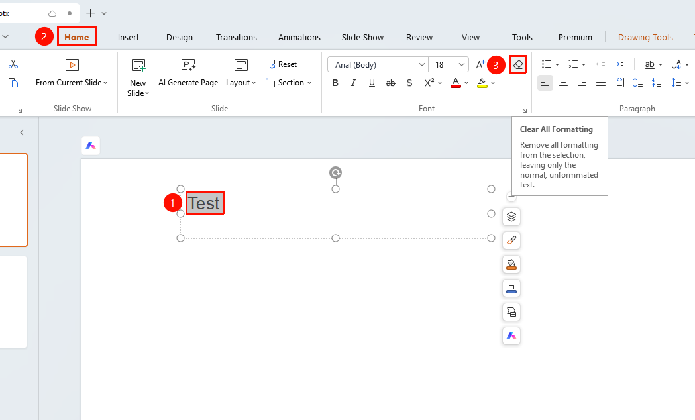Click the fill bucket icon in the floating toolbar
This screenshot has height=420, width=695.
(x=511, y=264)
